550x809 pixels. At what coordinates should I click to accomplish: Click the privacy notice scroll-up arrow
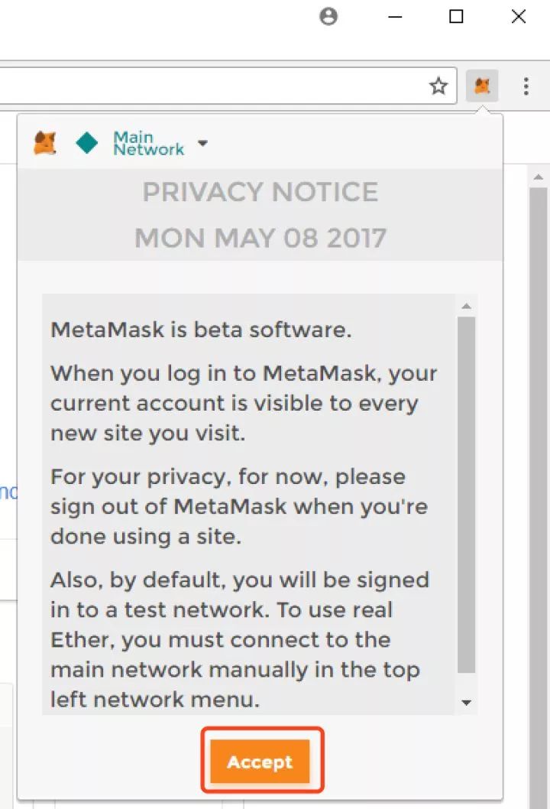[x=467, y=306]
